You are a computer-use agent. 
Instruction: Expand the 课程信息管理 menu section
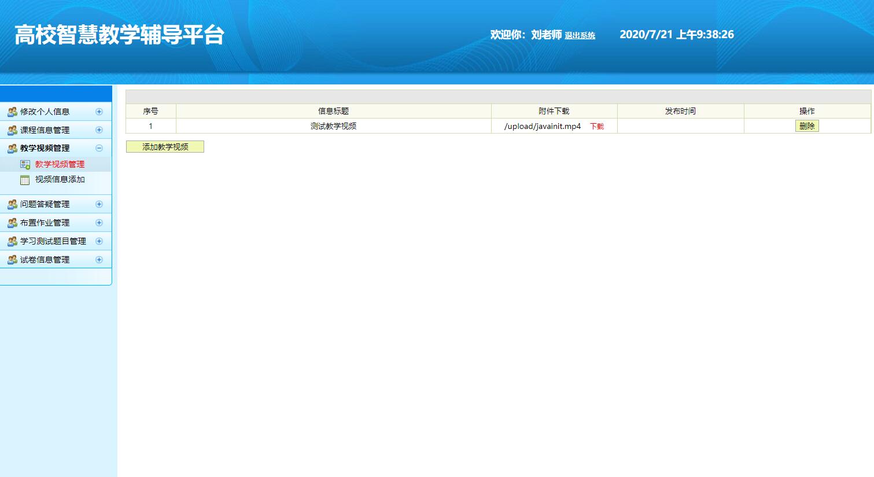coord(100,130)
